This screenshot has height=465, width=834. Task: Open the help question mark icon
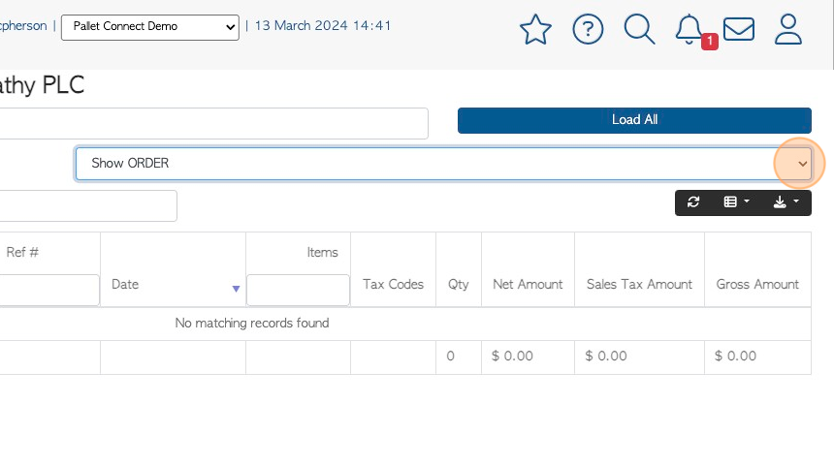pyautogui.click(x=588, y=29)
